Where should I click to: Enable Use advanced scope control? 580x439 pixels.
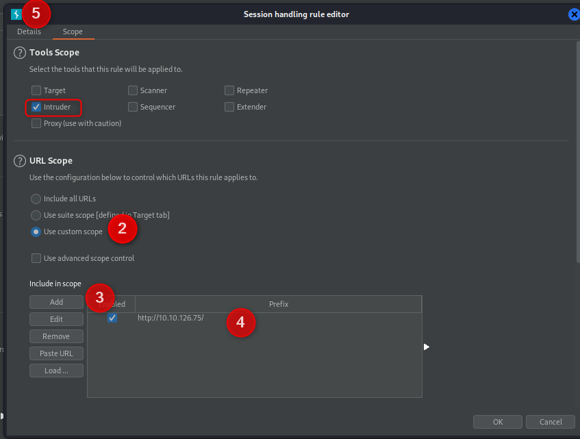tap(36, 258)
